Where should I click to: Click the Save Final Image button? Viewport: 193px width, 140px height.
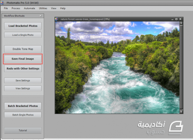click(23, 59)
